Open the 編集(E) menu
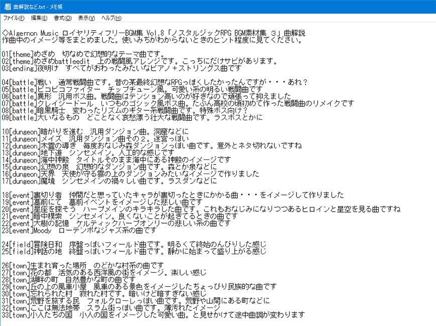Image resolution: width=436 pixels, height=326 pixels. (39, 18)
